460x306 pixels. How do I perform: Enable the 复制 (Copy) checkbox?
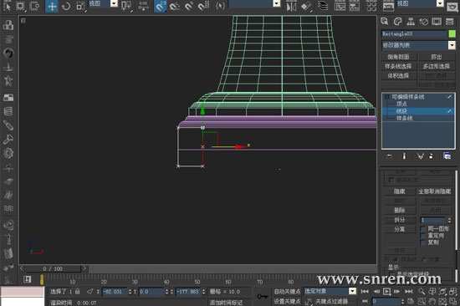pyautogui.click(x=422, y=242)
